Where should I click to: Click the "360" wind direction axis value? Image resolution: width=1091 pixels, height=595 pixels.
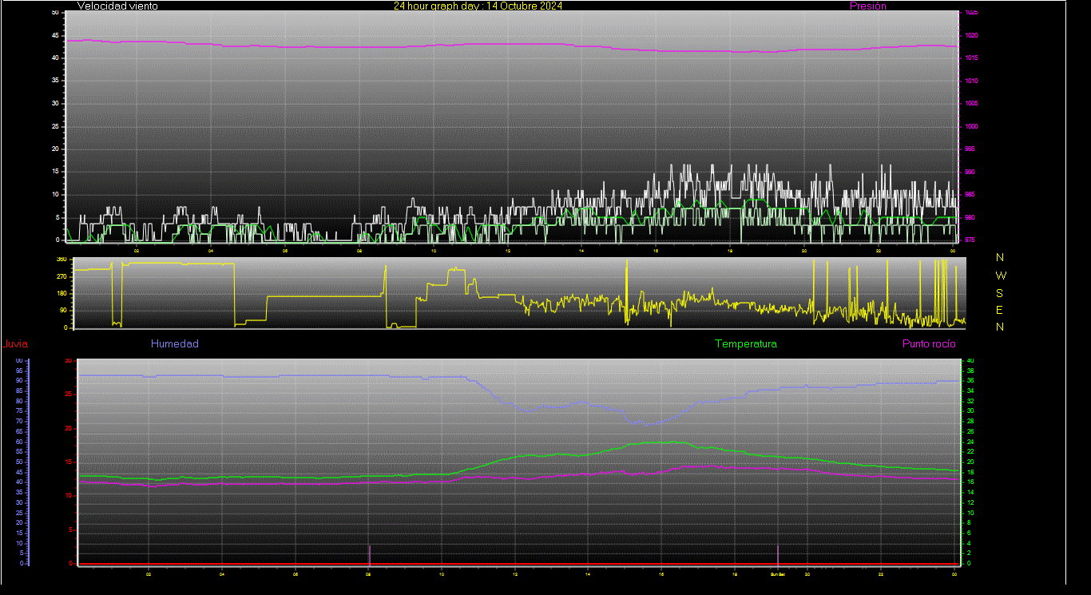click(x=61, y=260)
